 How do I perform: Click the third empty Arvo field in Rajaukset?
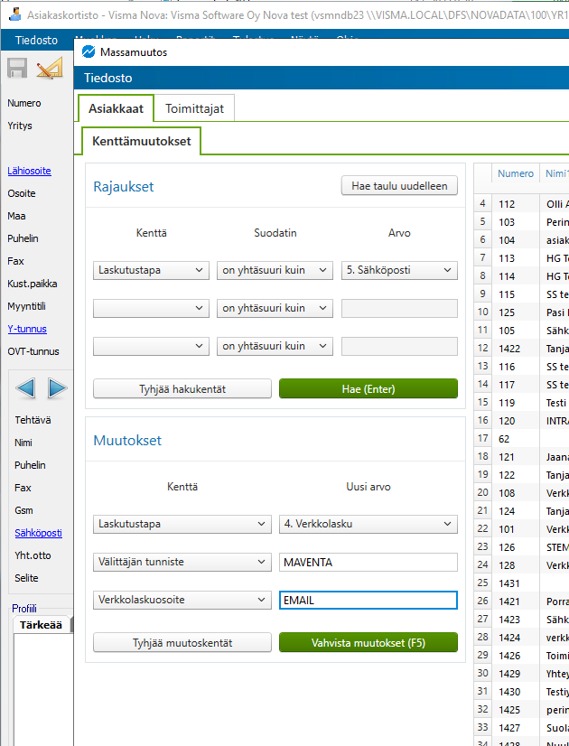point(399,347)
